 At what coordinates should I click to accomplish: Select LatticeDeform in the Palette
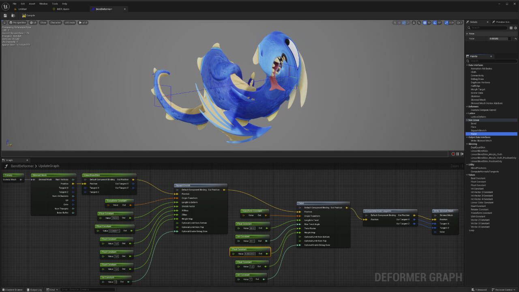[x=478, y=117]
